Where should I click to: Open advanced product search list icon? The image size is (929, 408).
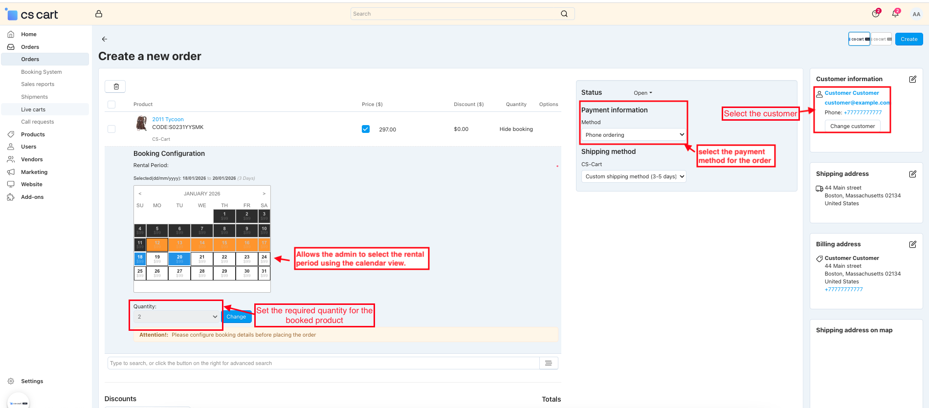pyautogui.click(x=548, y=363)
